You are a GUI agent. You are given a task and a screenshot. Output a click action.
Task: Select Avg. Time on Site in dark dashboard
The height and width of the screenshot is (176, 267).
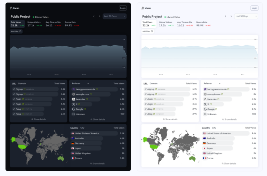(53, 24)
